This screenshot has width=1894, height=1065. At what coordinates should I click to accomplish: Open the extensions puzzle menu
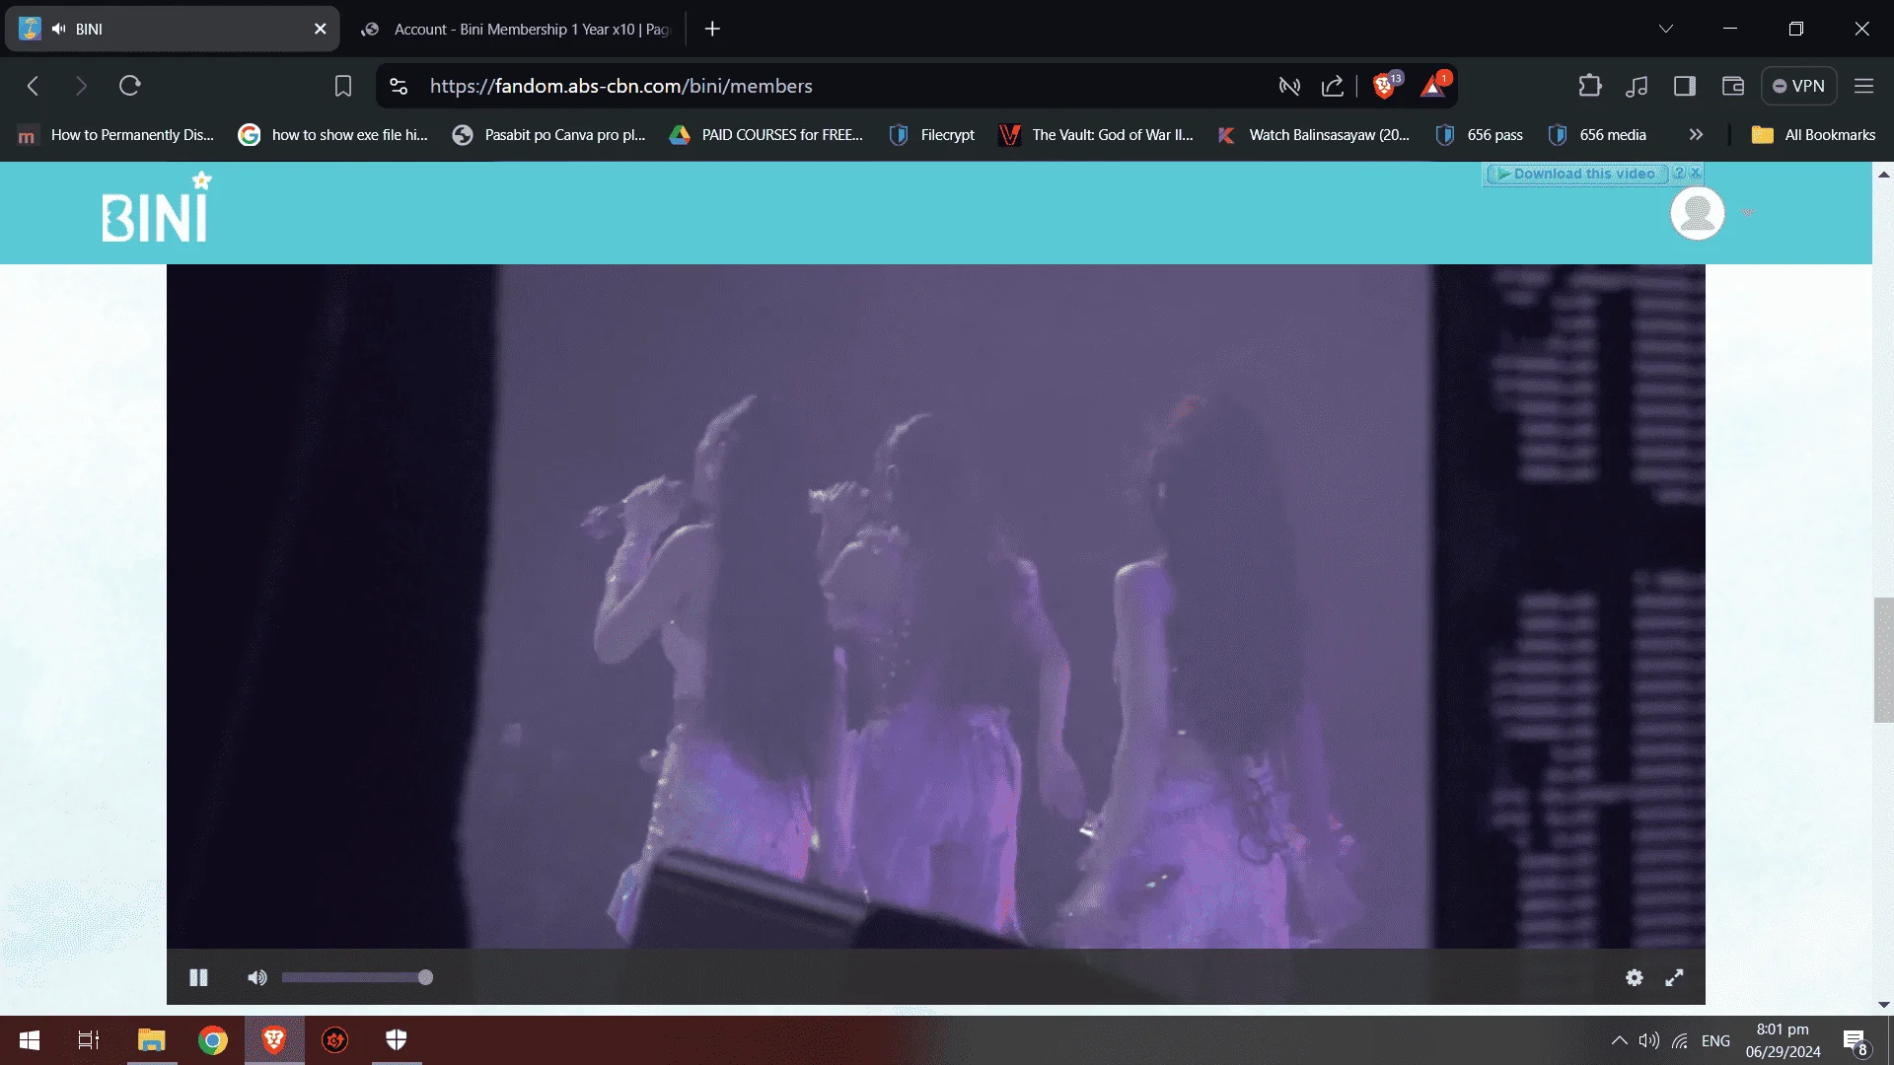[x=1589, y=86]
